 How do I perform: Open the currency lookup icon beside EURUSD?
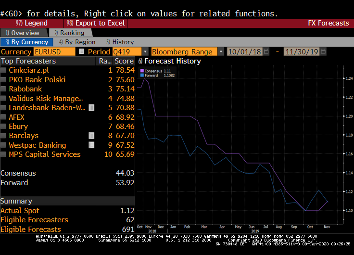tap(81, 51)
